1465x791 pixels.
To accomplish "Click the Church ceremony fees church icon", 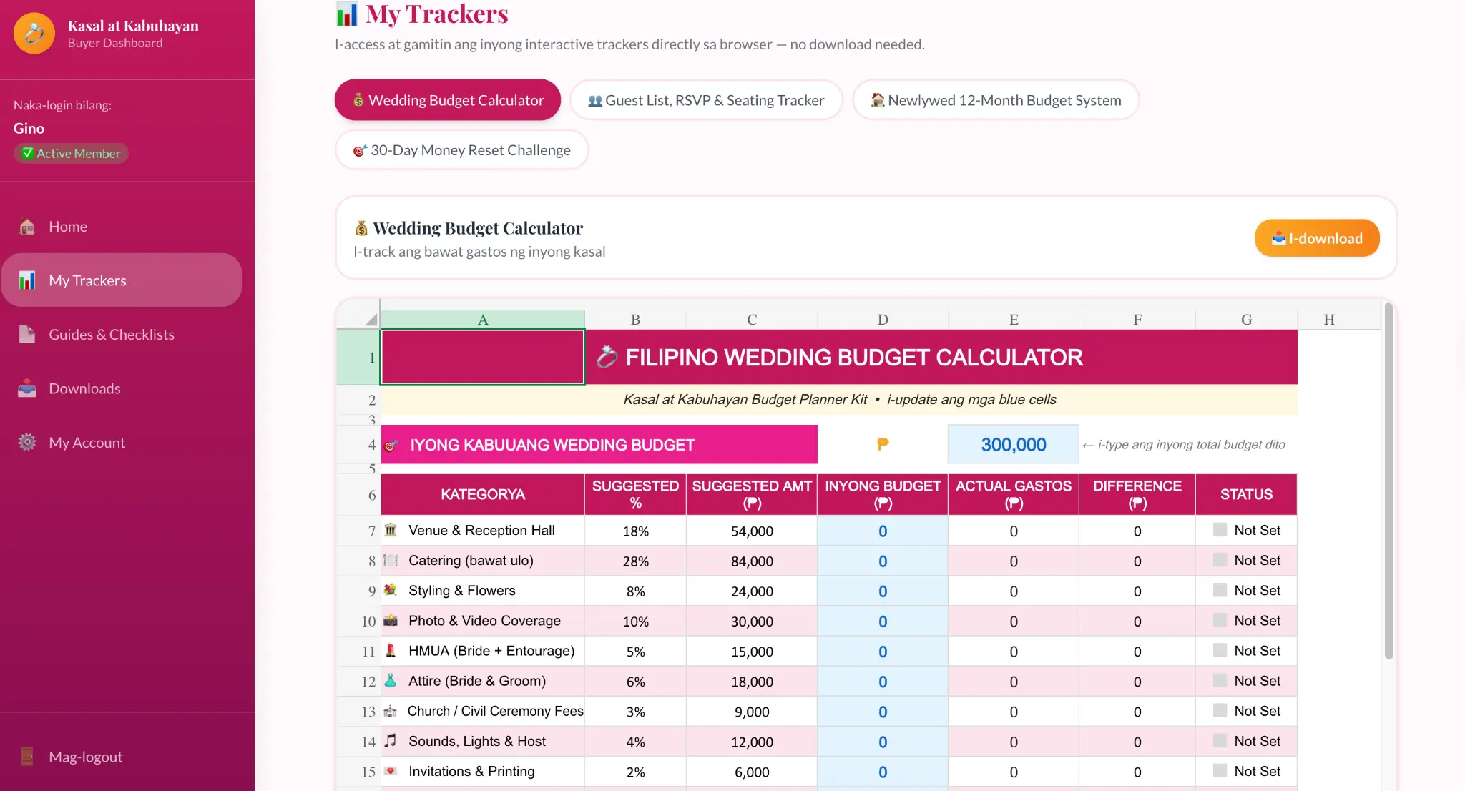I will pos(391,711).
